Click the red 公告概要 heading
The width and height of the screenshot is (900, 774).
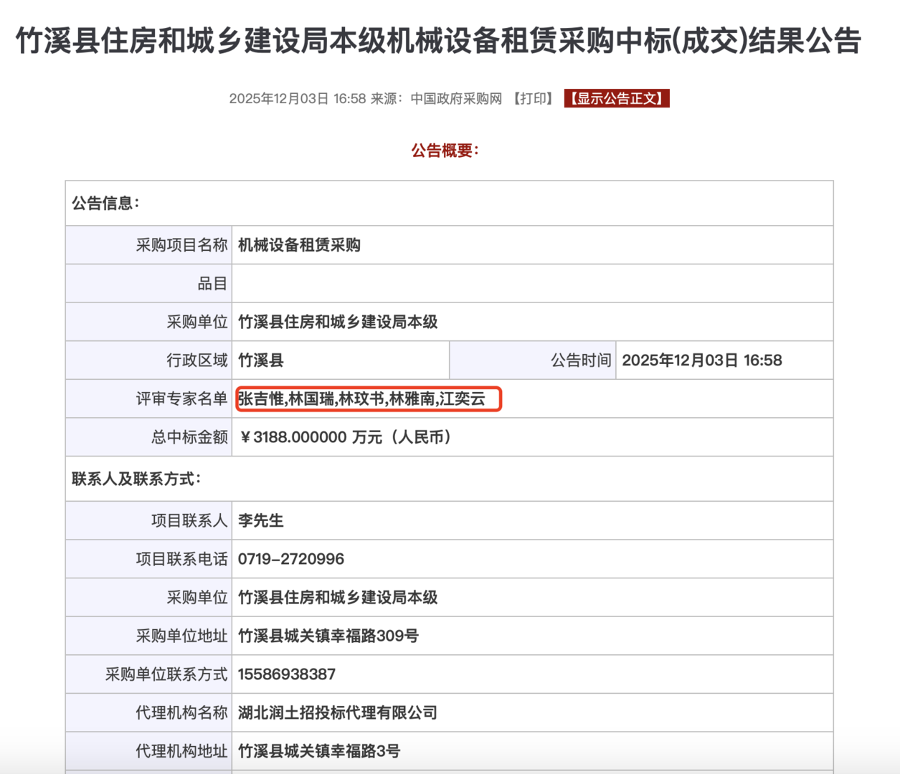coord(445,150)
